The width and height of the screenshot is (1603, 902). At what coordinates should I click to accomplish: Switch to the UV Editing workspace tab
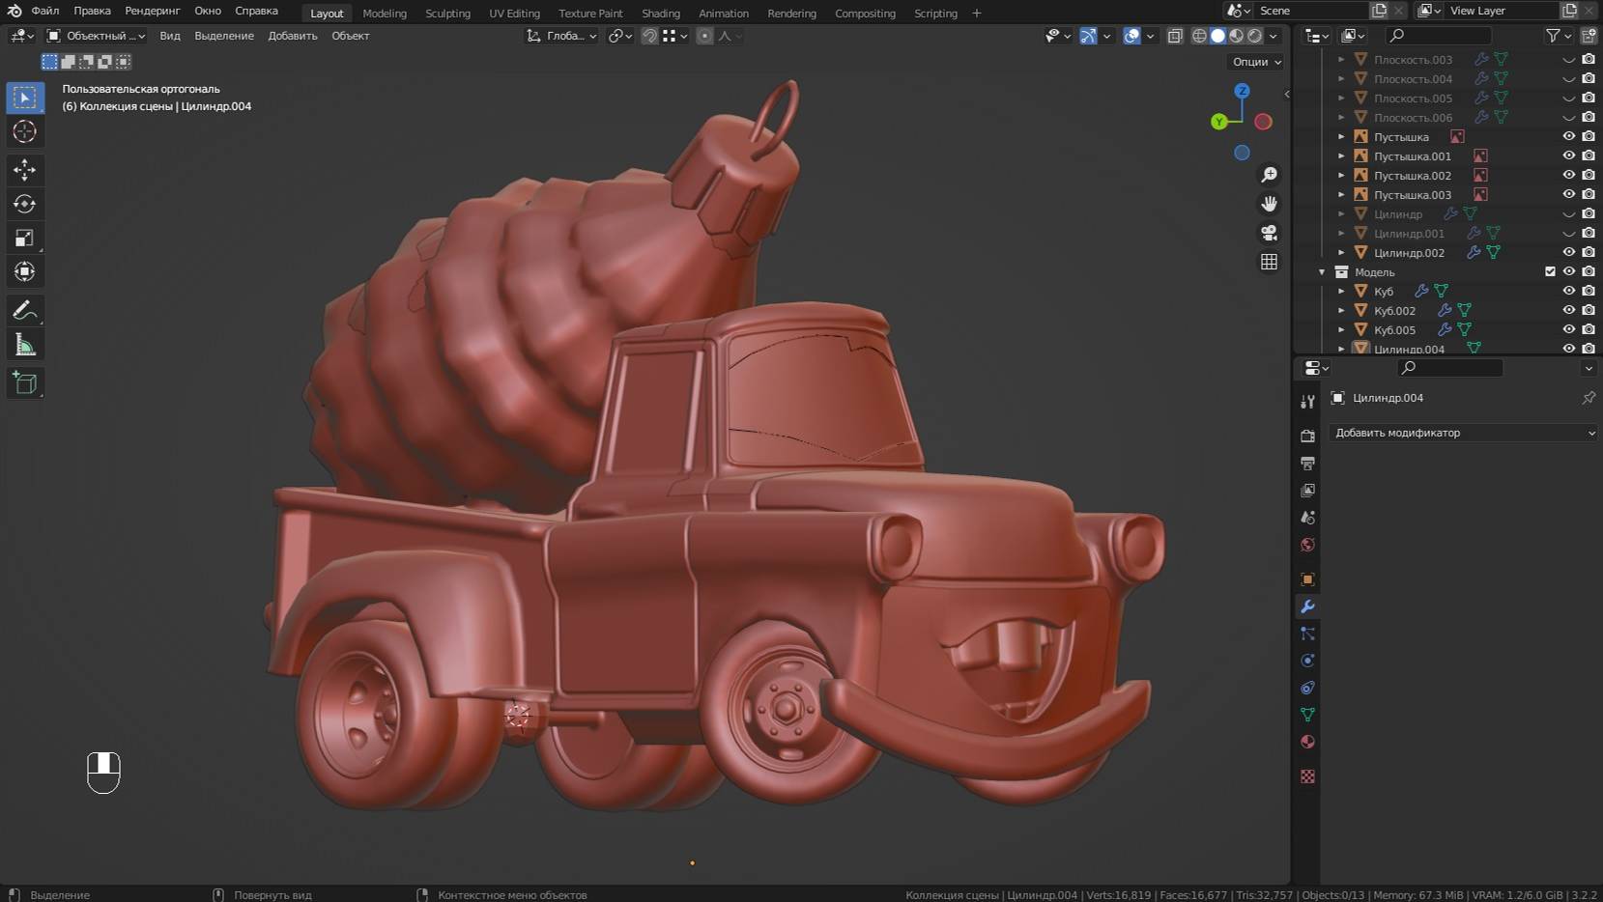[x=514, y=14]
